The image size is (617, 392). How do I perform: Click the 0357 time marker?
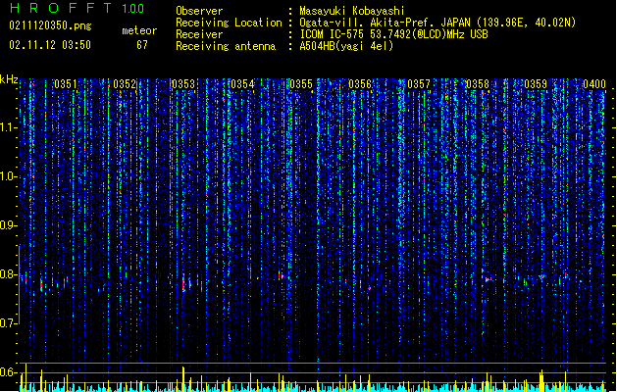coord(419,84)
